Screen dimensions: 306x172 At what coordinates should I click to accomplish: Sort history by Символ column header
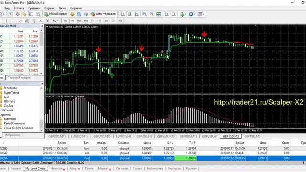click(x=123, y=143)
